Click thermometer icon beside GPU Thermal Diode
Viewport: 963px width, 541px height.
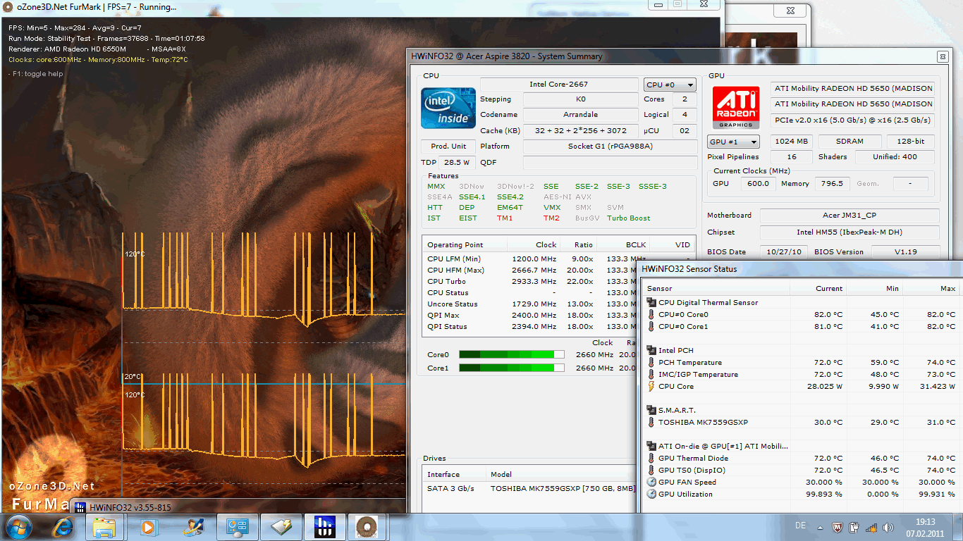[x=651, y=459]
